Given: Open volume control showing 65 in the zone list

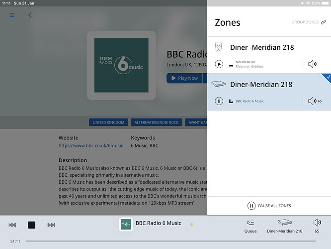Looking at the screenshot, I should [x=315, y=101].
